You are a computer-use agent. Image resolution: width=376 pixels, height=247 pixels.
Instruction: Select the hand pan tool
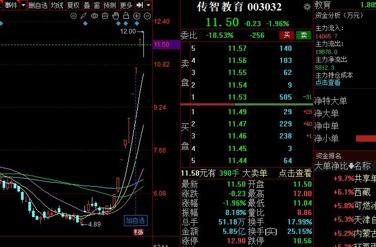tap(116, 16)
